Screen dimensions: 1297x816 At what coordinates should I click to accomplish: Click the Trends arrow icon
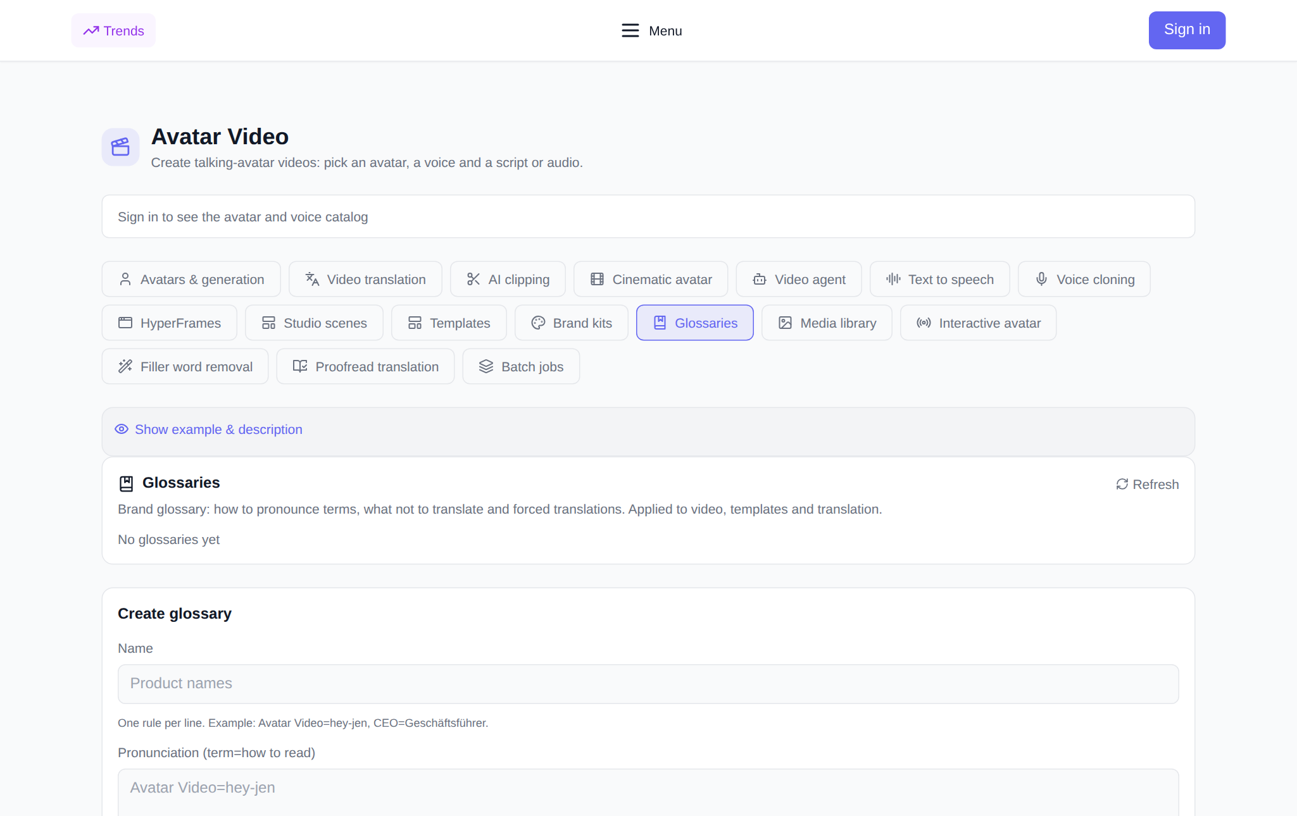pyautogui.click(x=91, y=30)
